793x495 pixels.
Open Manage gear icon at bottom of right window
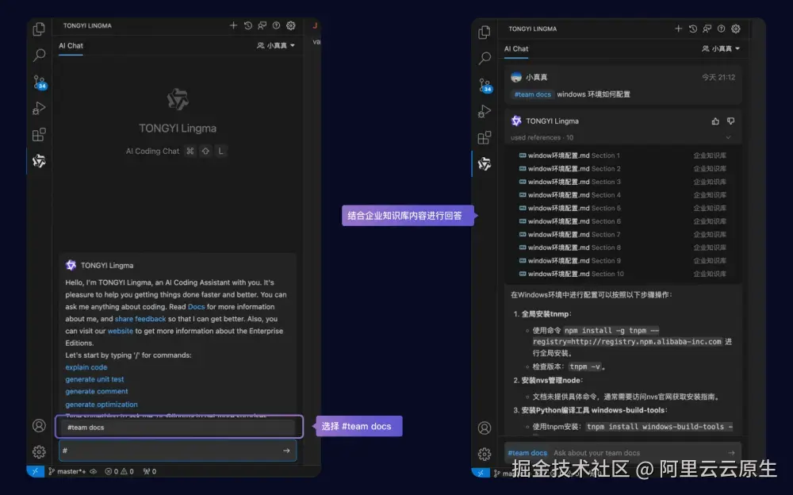(x=485, y=454)
